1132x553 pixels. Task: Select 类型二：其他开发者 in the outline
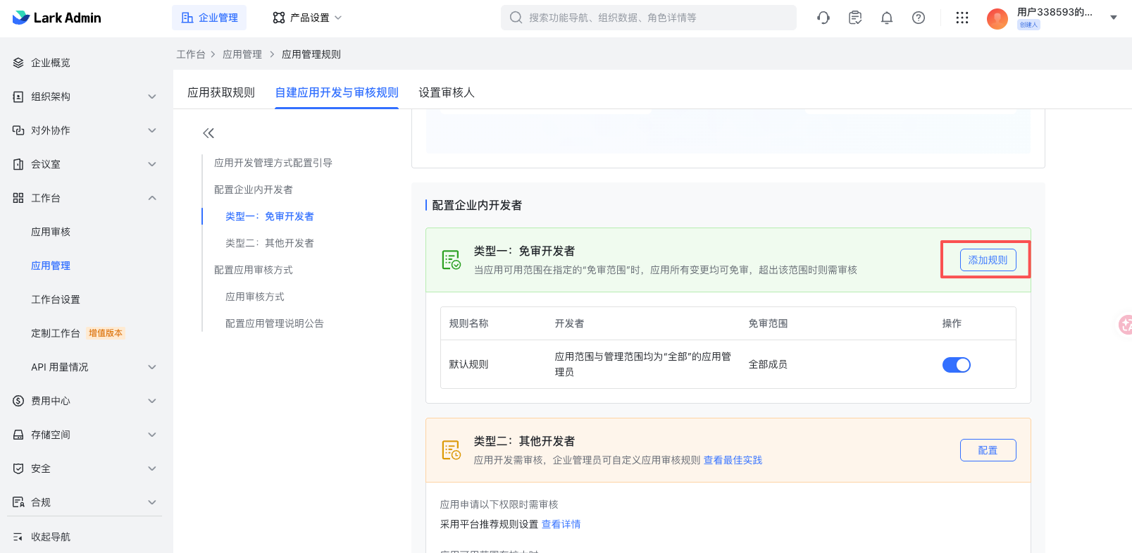coord(270,243)
